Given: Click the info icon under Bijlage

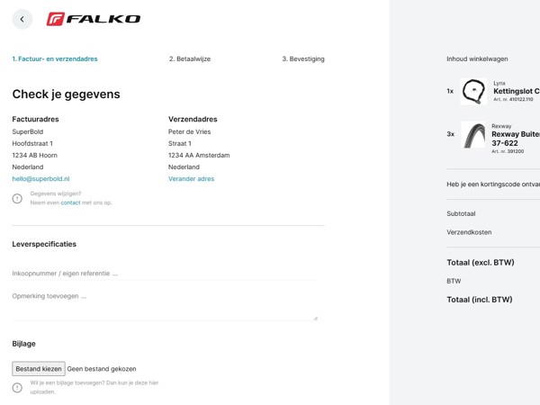Looking at the screenshot, I should coord(17,387).
